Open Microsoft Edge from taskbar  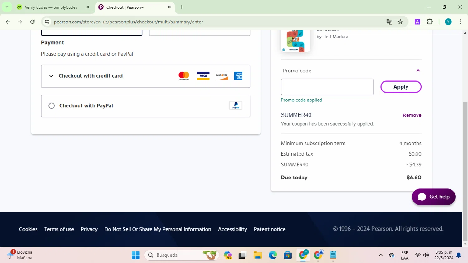pos(273,255)
